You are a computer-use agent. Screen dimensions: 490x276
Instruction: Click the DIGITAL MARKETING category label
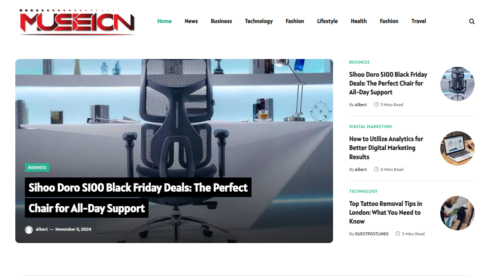pos(371,127)
